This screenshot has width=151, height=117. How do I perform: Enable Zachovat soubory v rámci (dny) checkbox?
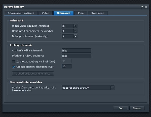click(14, 62)
